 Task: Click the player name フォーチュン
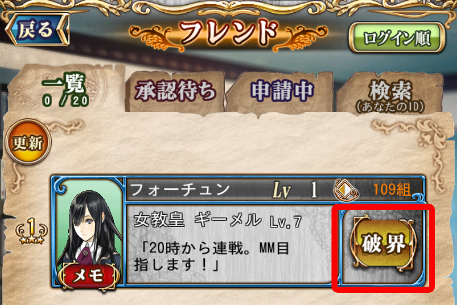180,190
